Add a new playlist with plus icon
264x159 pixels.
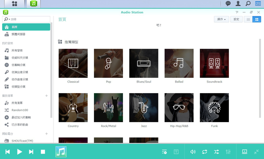tap(46, 96)
